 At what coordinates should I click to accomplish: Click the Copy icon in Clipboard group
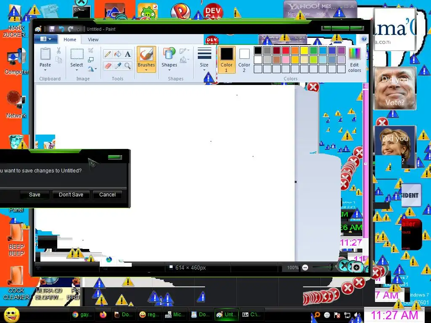coord(59,60)
